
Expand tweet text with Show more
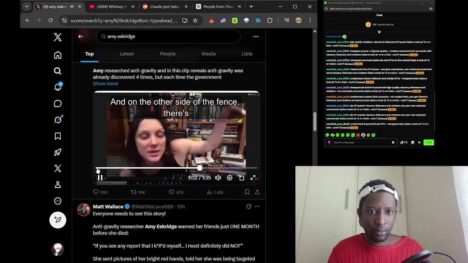(105, 84)
